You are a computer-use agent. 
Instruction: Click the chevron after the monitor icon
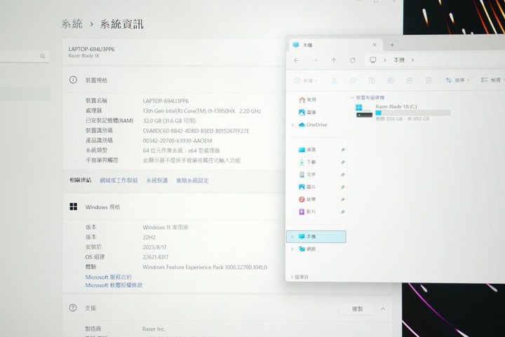coord(384,60)
